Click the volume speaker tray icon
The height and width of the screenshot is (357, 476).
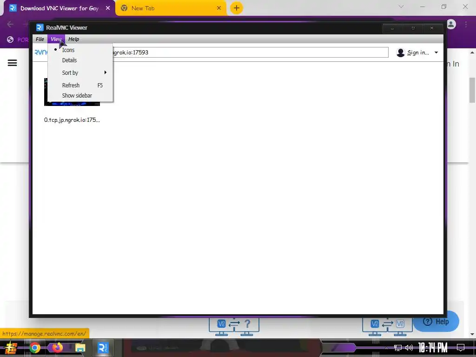pos(409,348)
